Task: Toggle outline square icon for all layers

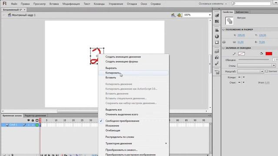Action: pyautogui.click(x=37, y=120)
